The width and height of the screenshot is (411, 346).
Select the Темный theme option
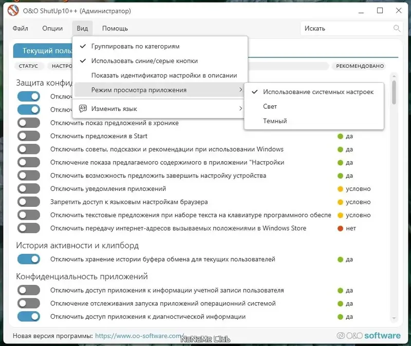[272, 121]
